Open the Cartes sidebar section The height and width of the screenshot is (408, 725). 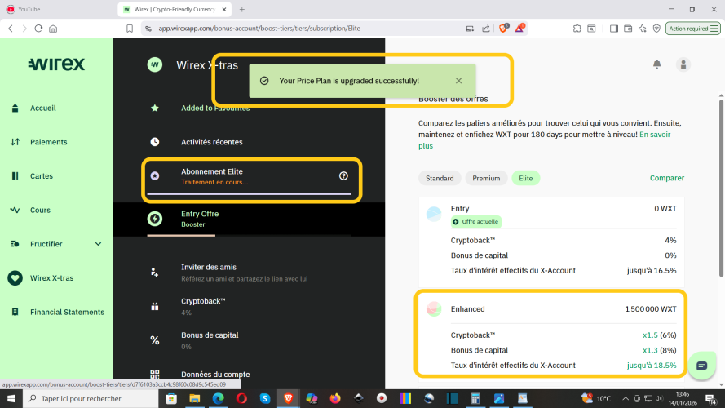pos(42,176)
